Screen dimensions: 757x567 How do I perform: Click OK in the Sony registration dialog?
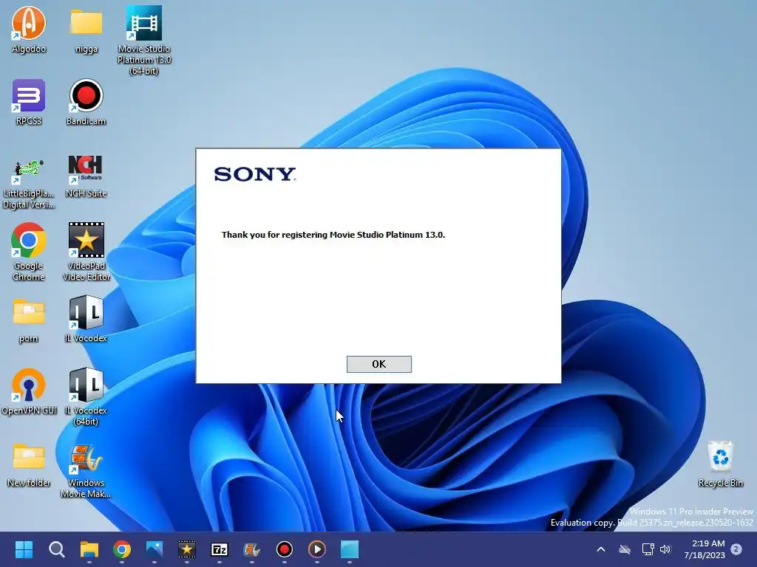pos(379,364)
